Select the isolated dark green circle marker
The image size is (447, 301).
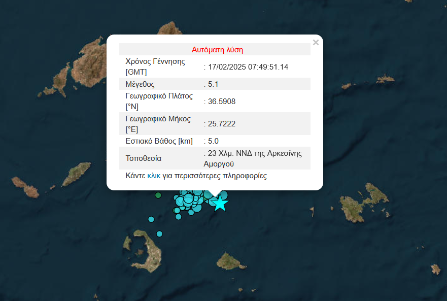pyautogui.click(x=158, y=195)
